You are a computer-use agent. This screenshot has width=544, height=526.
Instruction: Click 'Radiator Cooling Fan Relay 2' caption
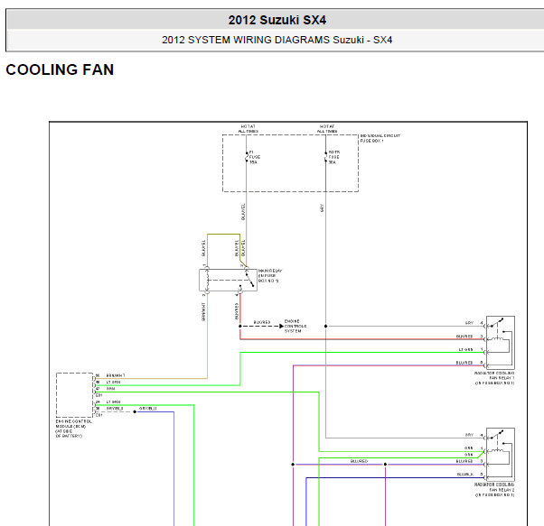[494, 490]
